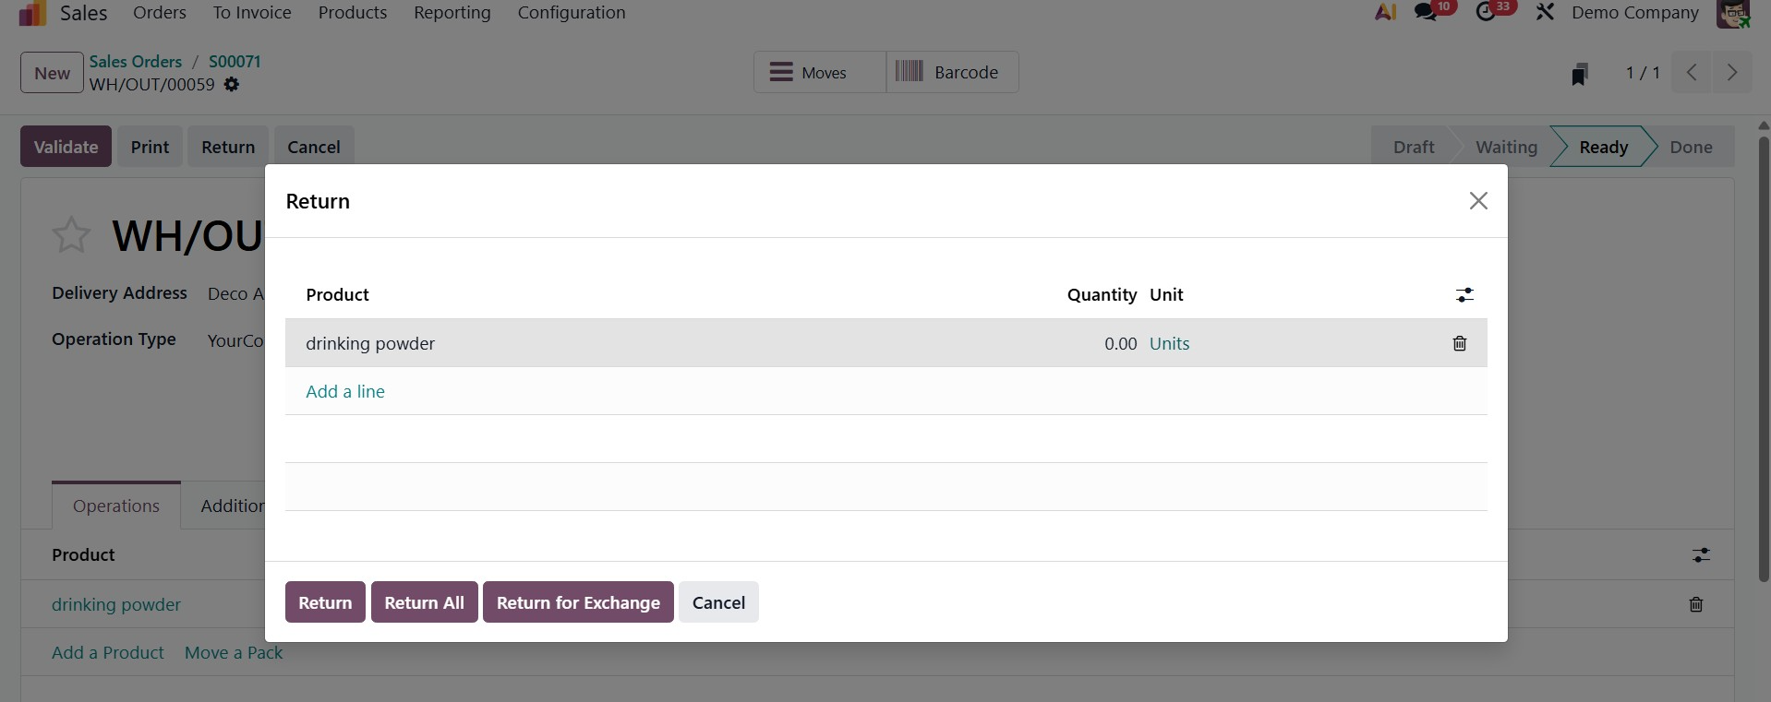Open the debug tools wrench icon
This screenshot has height=702, width=1771.
point(1545,13)
